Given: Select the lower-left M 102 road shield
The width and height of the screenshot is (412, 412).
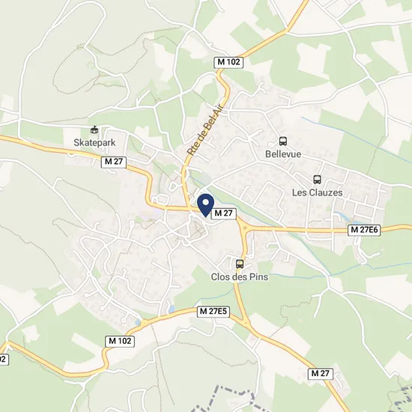Looking at the screenshot, I should tap(120, 341).
